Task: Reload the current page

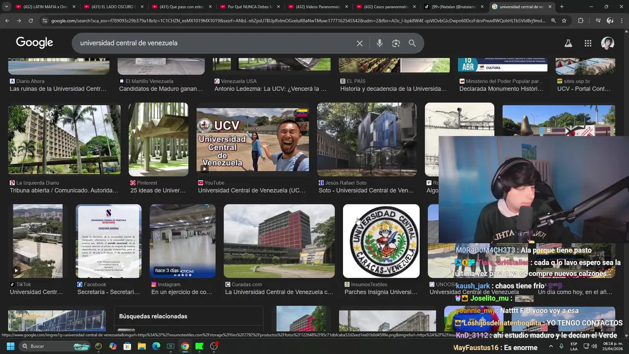Action: (x=30, y=21)
